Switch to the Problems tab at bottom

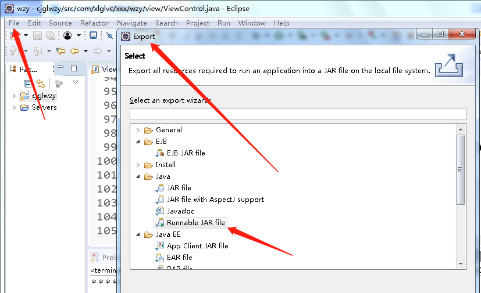point(104,258)
